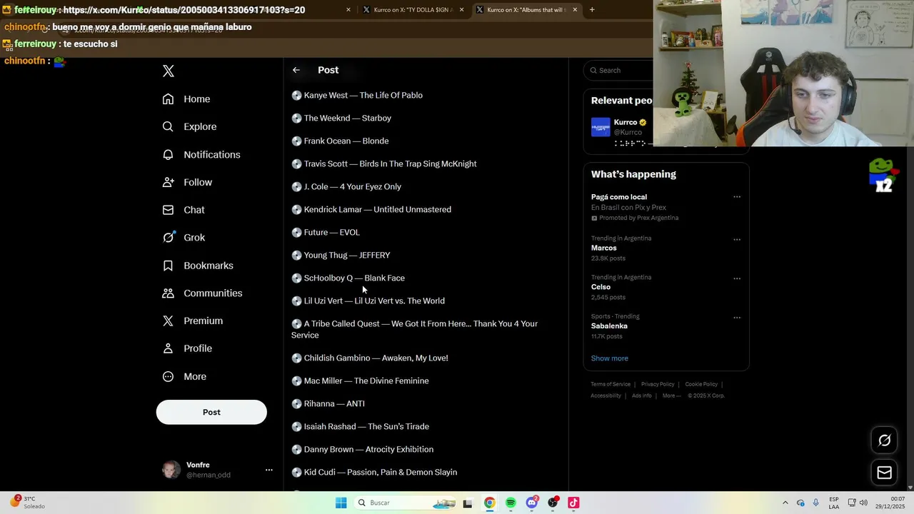Close the TY DOLLA $IGN tab

coord(461,10)
